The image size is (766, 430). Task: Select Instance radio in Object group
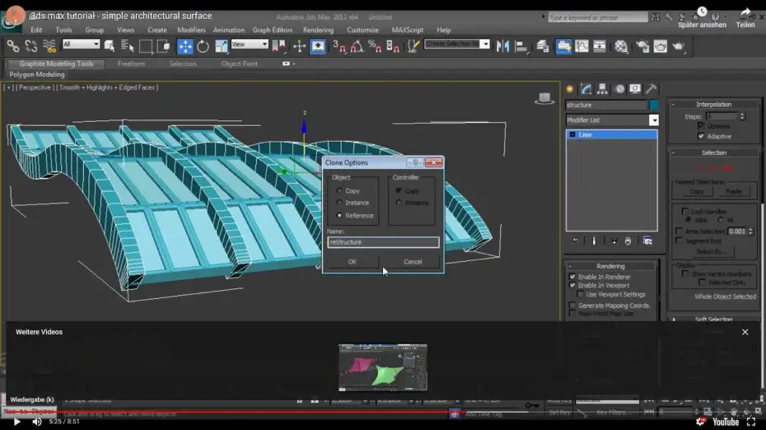(339, 203)
